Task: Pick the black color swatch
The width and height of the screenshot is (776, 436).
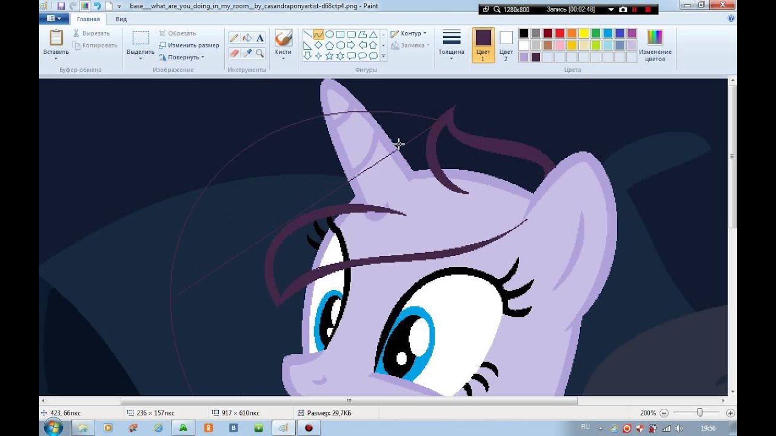Action: (x=524, y=33)
